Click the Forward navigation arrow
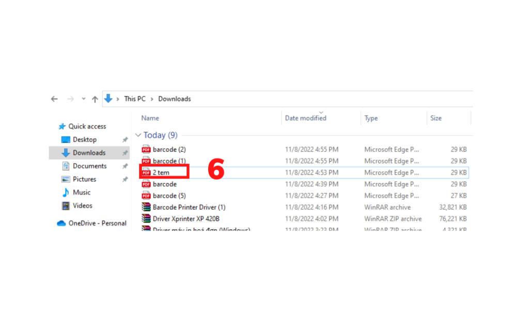Viewport: 529px width, 334px height. click(70, 99)
